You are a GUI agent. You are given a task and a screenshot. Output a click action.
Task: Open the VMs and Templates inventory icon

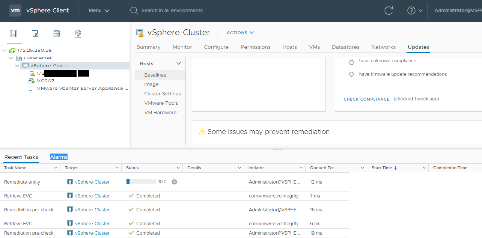(x=35, y=34)
